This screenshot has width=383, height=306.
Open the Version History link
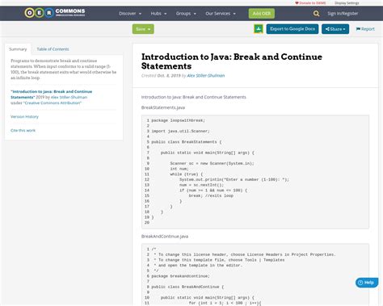pyautogui.click(x=24, y=116)
